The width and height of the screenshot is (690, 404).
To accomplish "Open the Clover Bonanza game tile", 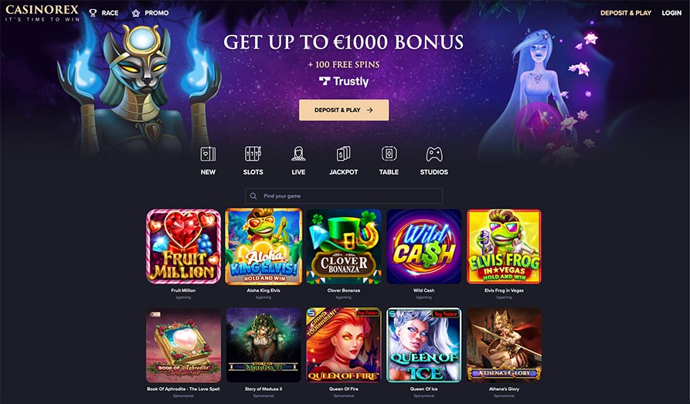I will [x=344, y=246].
